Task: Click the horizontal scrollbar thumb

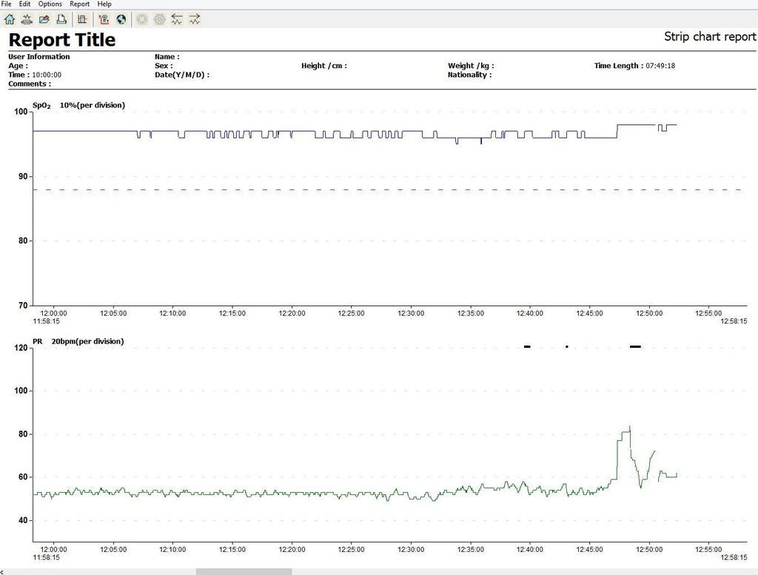Action: coord(244,571)
